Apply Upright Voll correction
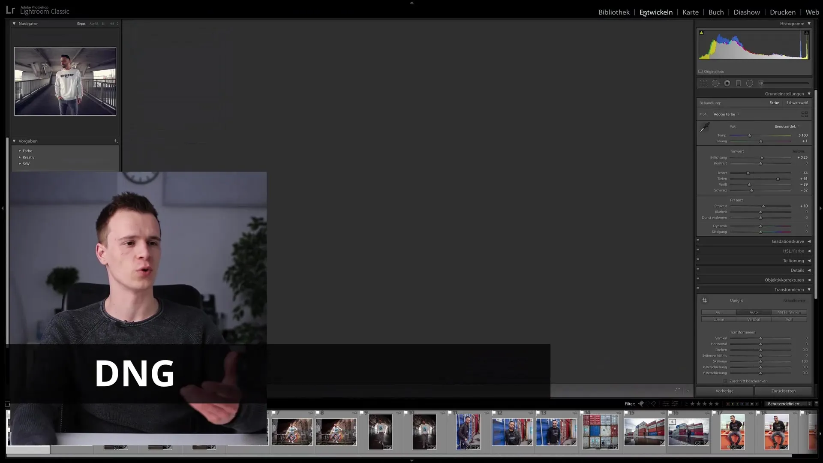Screen dimensions: 823x463 click(789, 319)
